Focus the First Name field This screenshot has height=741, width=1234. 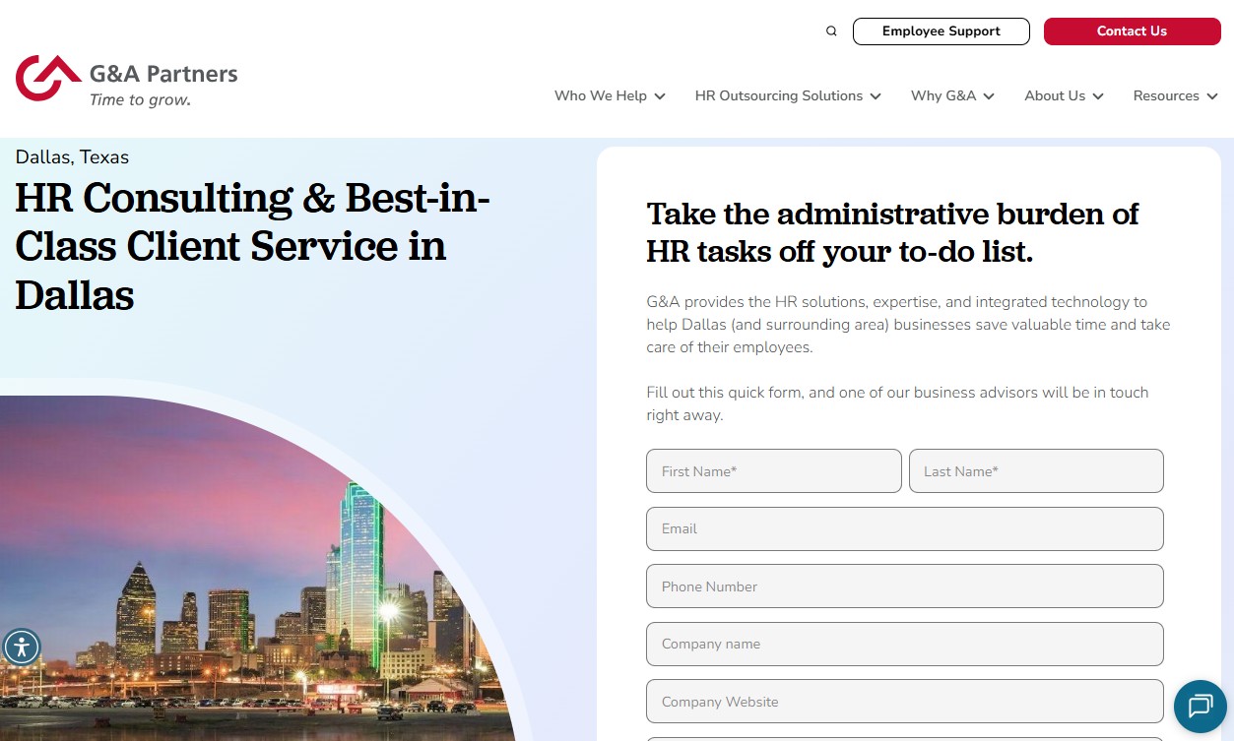(774, 471)
